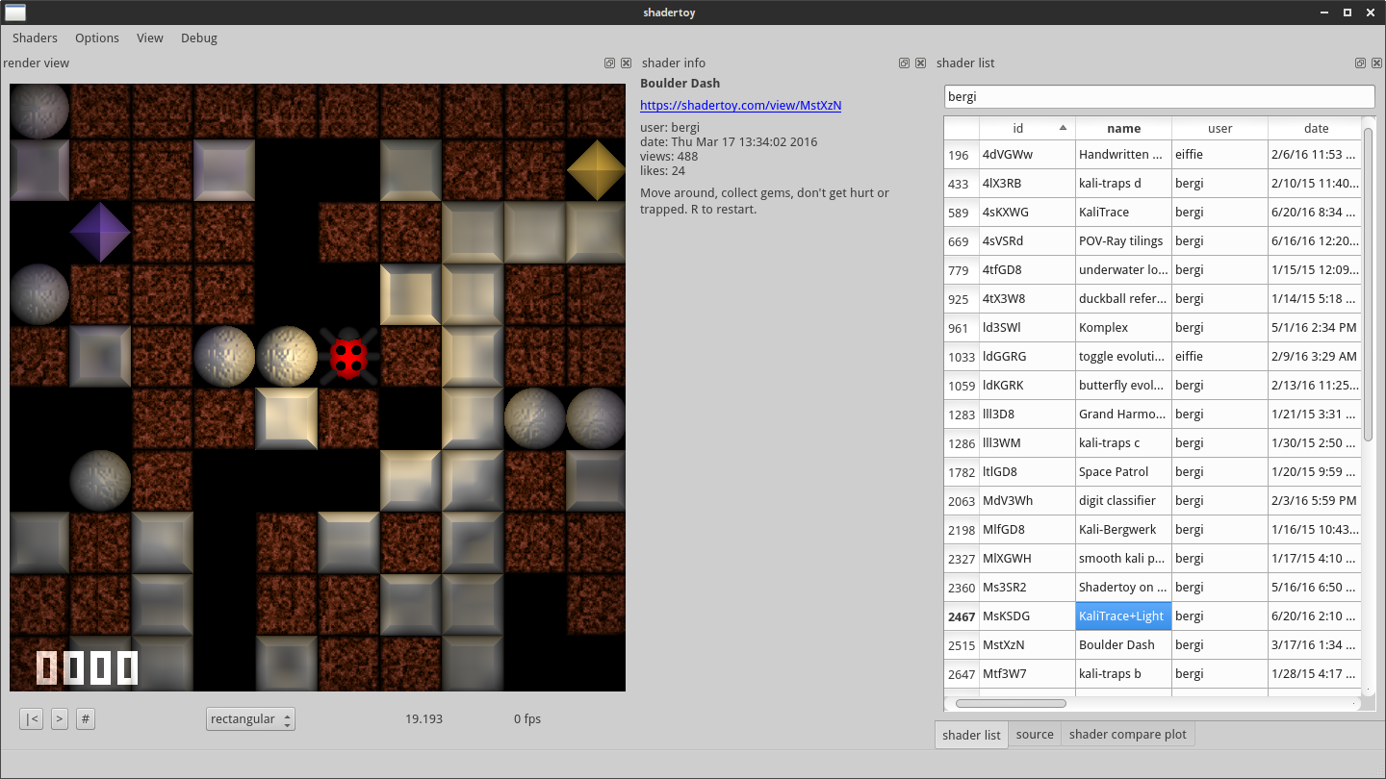Click the eiffie user cell of ldGGRG
Image resolution: width=1386 pixels, height=779 pixels.
[1219, 356]
